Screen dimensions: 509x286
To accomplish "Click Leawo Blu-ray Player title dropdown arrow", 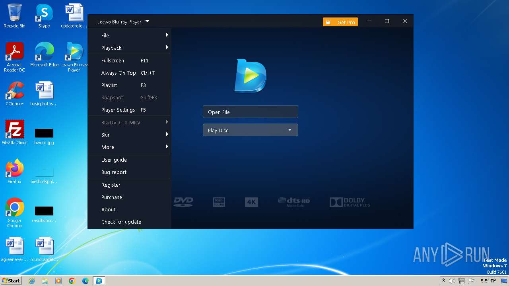I will (x=147, y=21).
